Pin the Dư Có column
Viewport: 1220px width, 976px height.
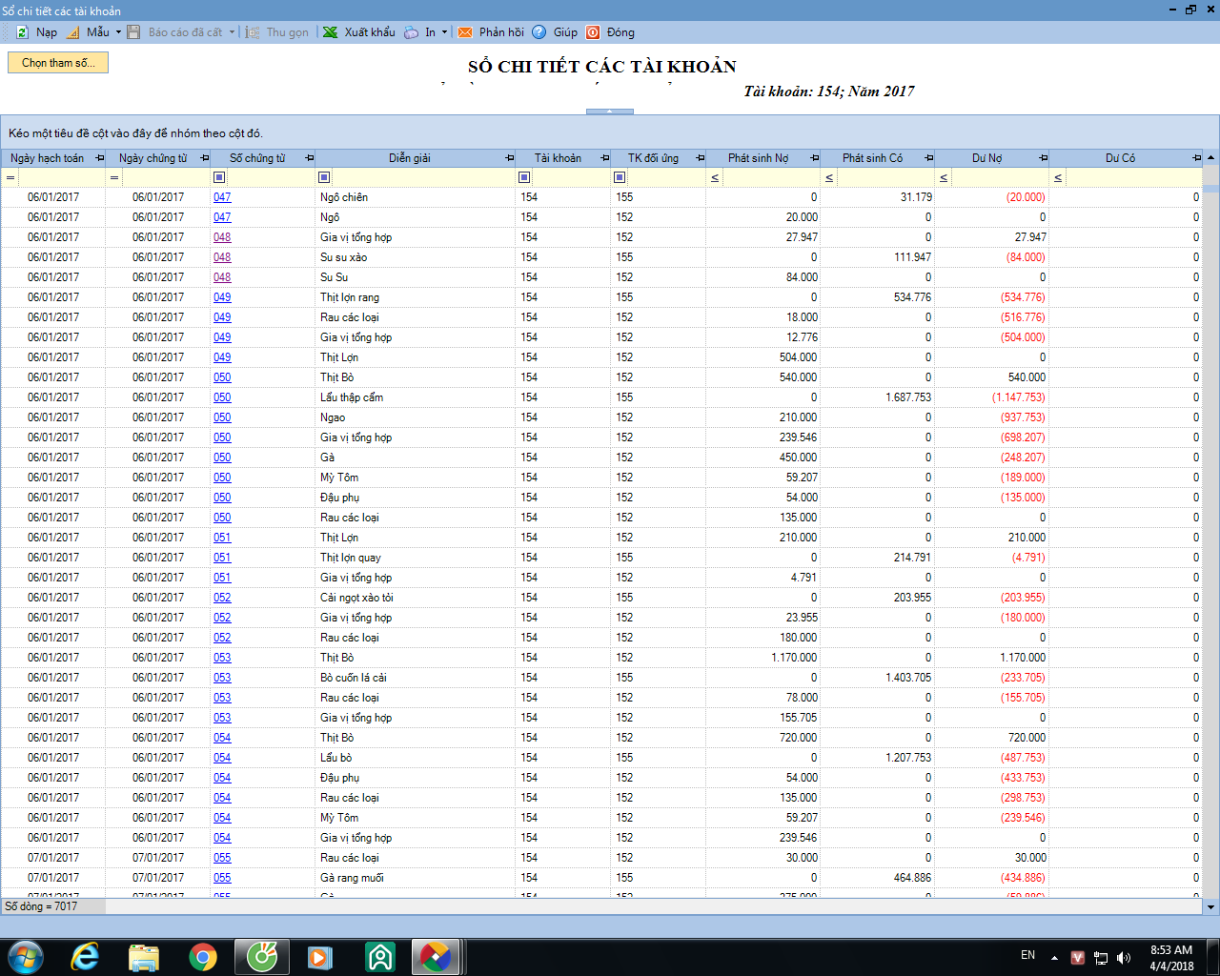(1196, 158)
